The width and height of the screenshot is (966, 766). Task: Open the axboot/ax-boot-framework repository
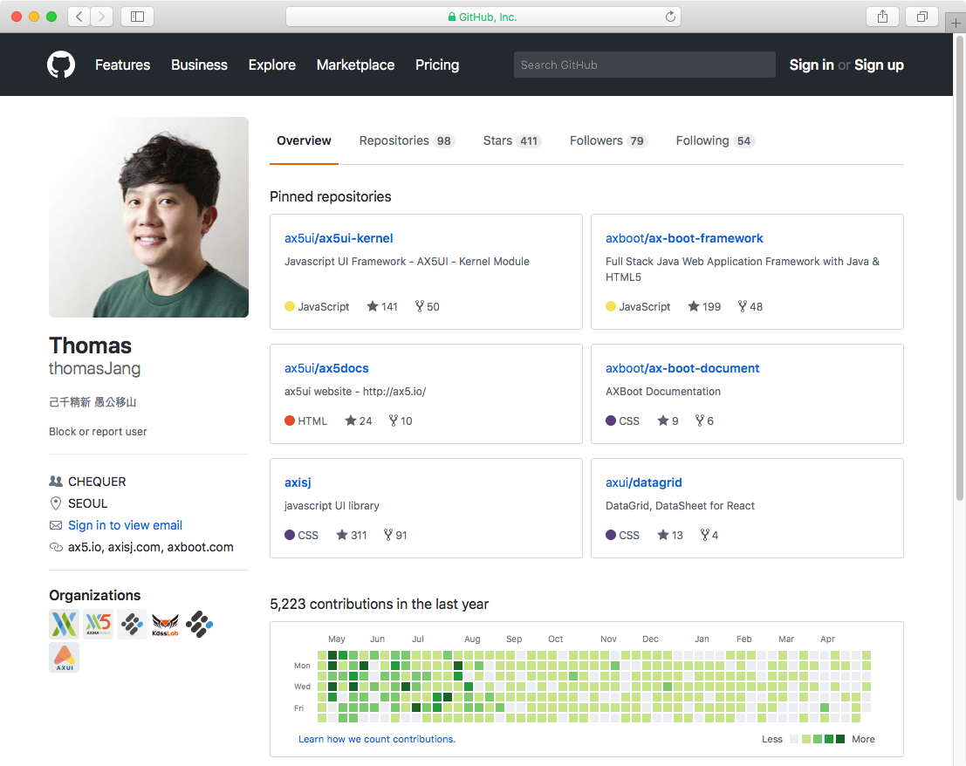(684, 238)
